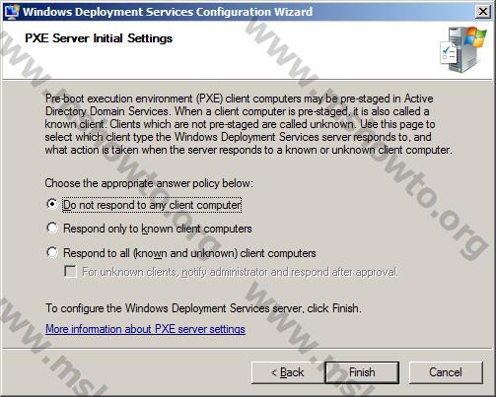
Task: Enable notify administrator for unknown clients checkbox
Action: point(70,272)
